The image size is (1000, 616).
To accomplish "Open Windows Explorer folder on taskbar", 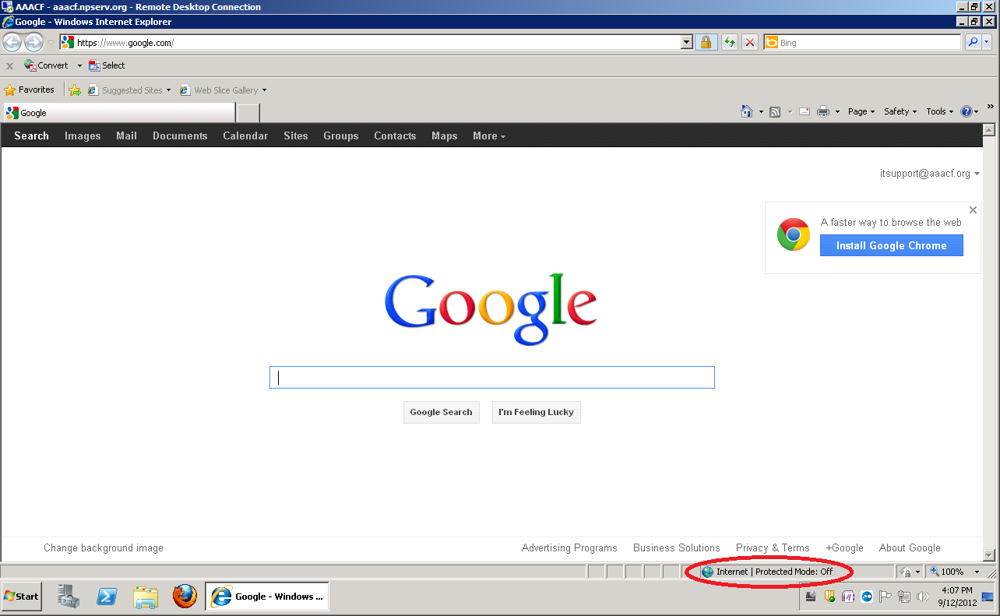I will coord(146,597).
